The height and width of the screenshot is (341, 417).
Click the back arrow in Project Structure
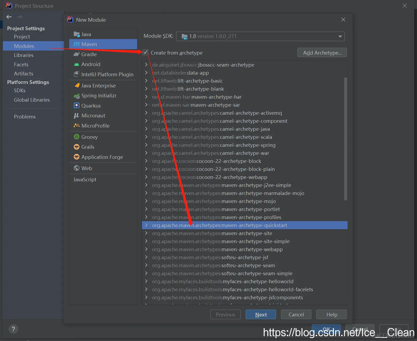9,17
